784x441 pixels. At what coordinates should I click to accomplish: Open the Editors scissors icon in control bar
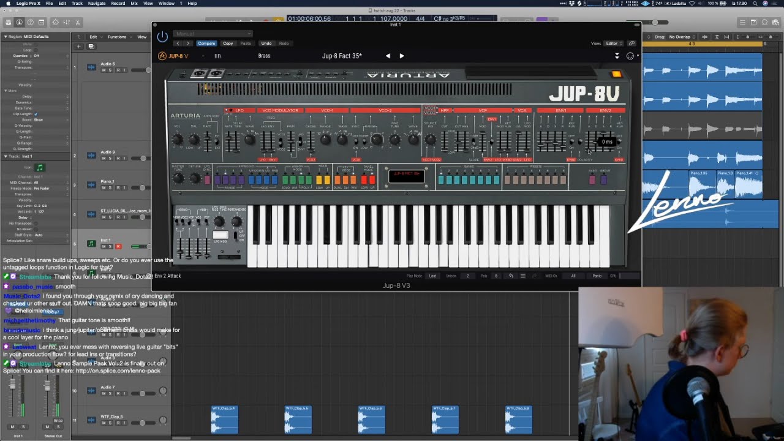[77, 22]
